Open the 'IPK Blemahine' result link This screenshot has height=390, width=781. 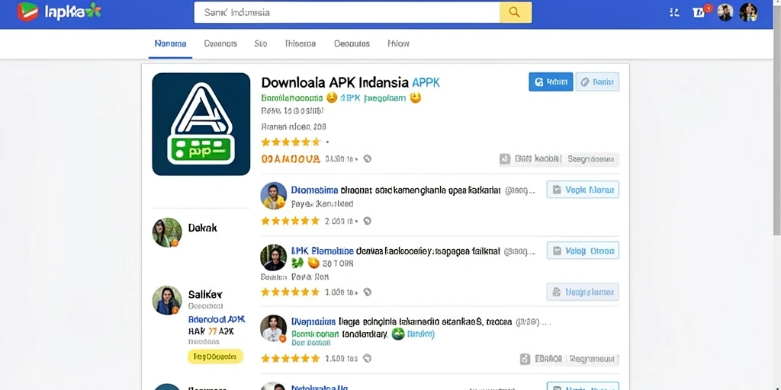323,251
